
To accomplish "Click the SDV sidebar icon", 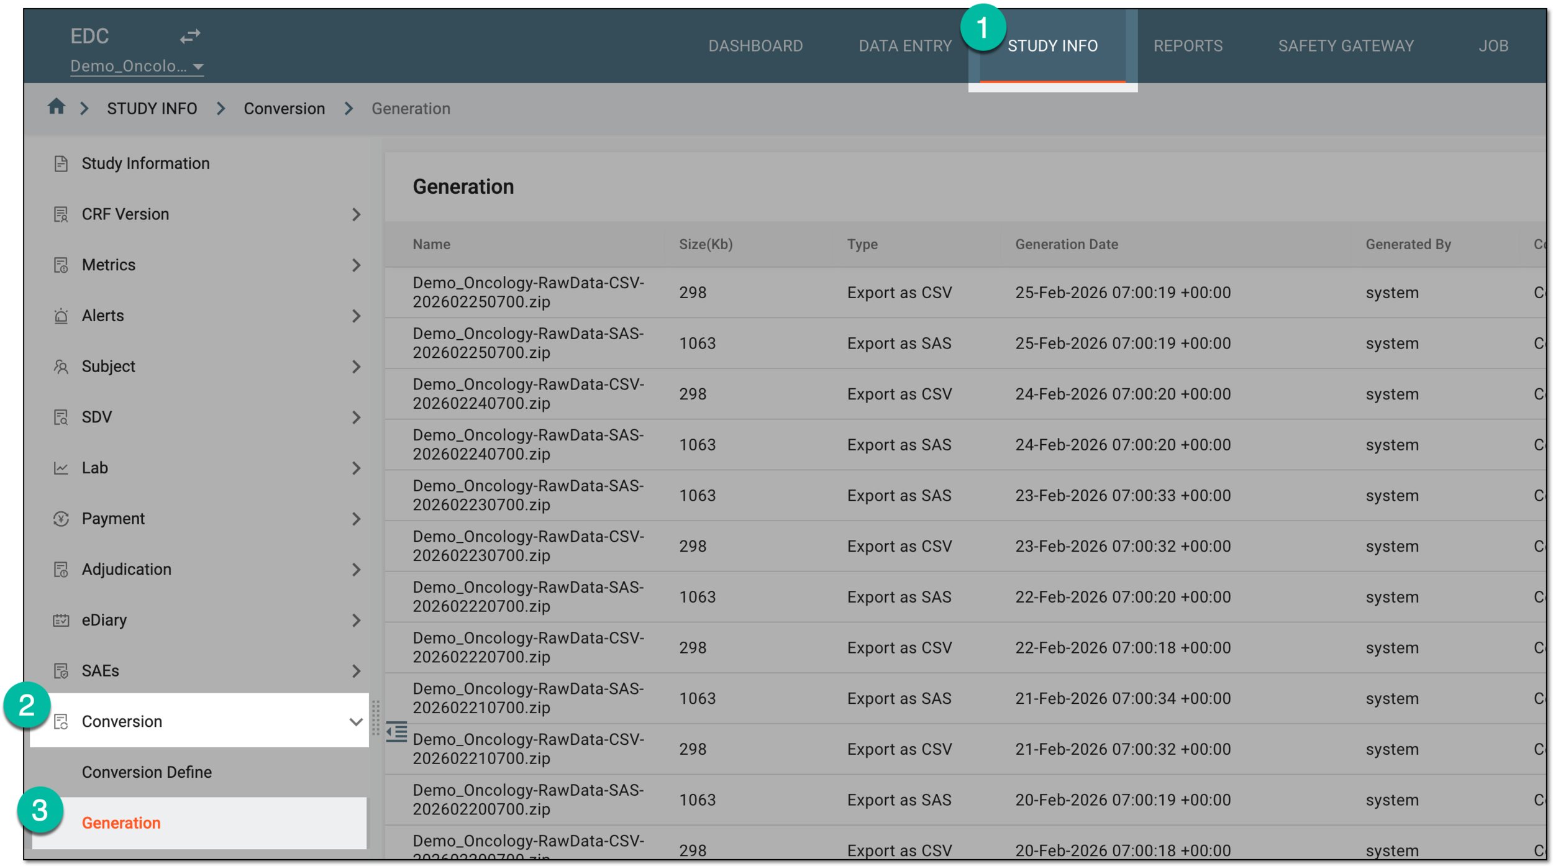I will 61,417.
